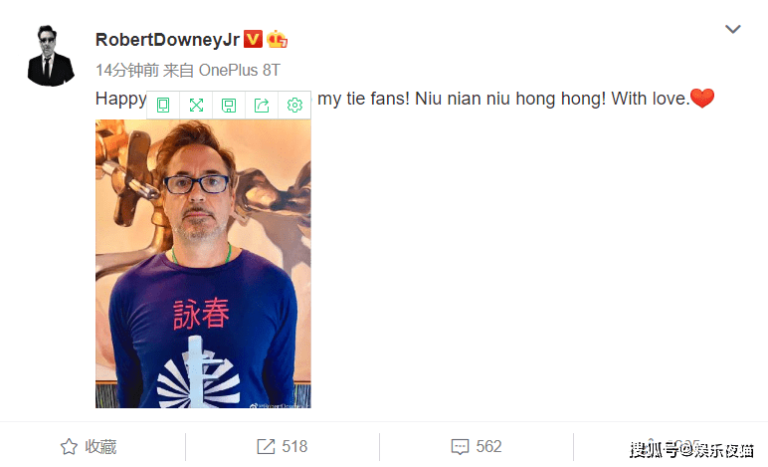Click the phone/tablet view icon in image toolbar

[x=163, y=105]
